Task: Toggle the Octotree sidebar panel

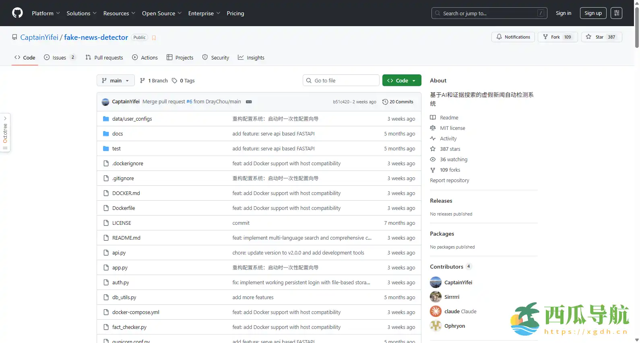Action: [x=5, y=133]
